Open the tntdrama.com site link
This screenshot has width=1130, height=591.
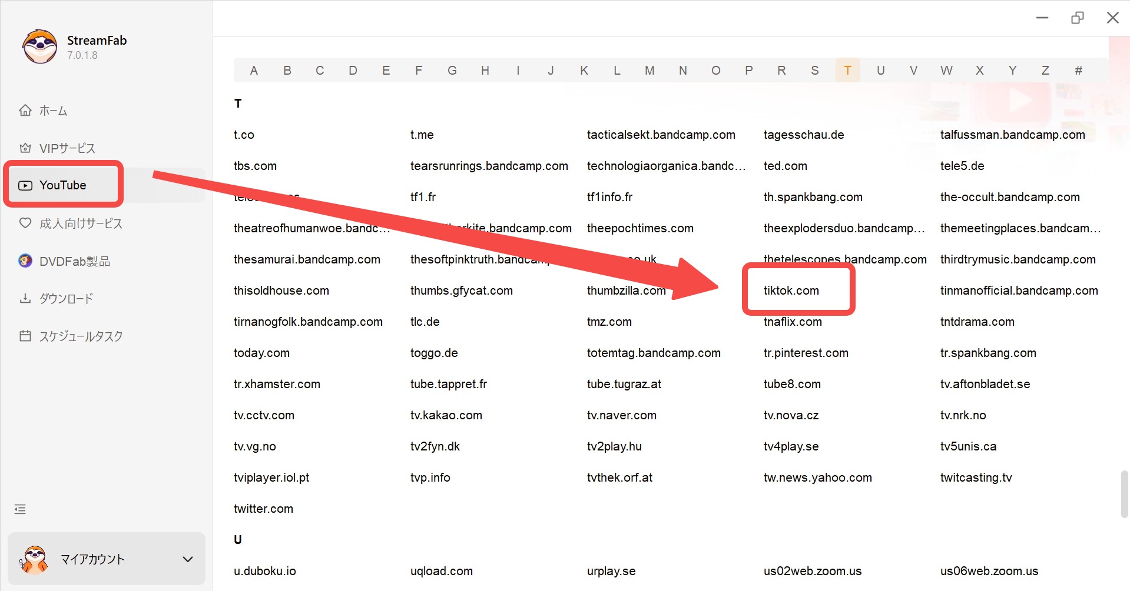click(x=977, y=322)
